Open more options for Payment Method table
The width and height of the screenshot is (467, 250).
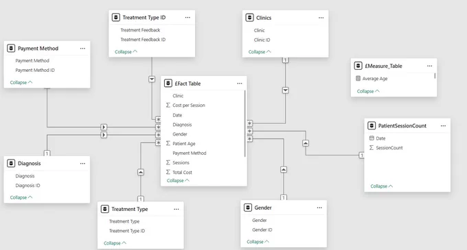click(82, 49)
